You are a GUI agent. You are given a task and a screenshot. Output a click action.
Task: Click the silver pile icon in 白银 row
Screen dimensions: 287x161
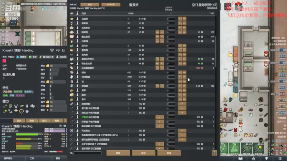click(71, 13)
